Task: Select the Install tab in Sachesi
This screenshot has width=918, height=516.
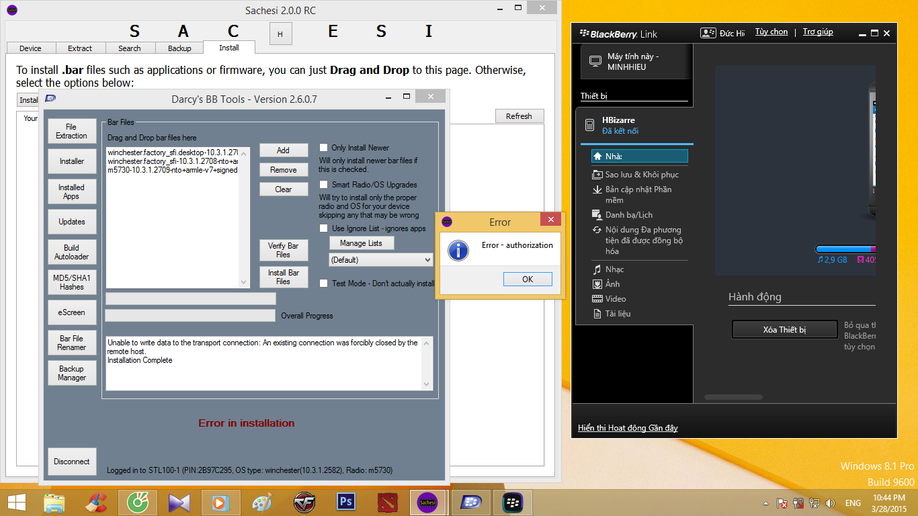Action: (x=229, y=48)
